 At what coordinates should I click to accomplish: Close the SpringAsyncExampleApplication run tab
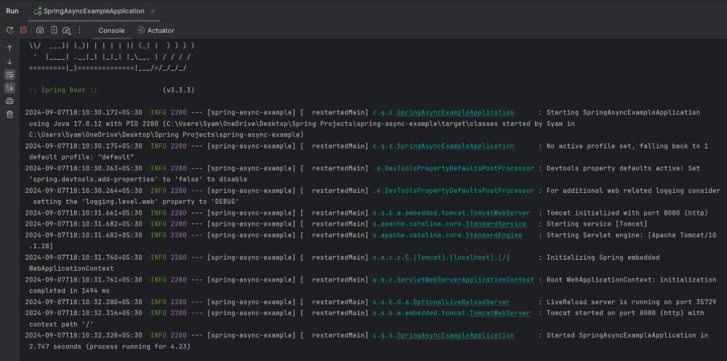click(x=153, y=11)
